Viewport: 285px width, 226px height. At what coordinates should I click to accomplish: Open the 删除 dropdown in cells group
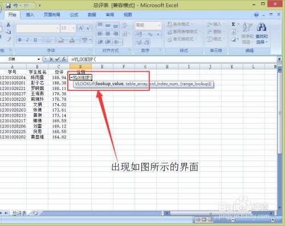click(x=215, y=32)
